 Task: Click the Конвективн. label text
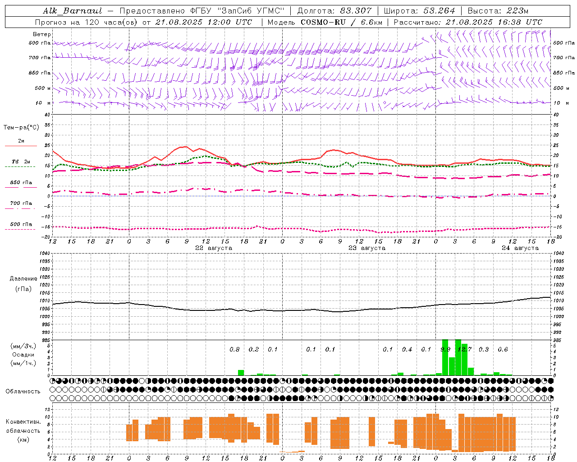[x=23, y=422]
